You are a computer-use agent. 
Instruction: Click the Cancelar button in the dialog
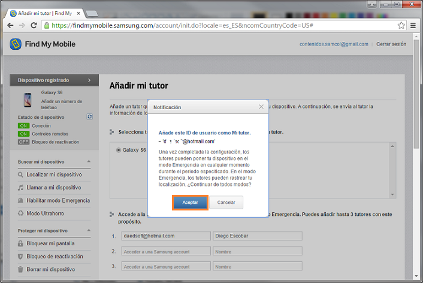pyautogui.click(x=226, y=202)
